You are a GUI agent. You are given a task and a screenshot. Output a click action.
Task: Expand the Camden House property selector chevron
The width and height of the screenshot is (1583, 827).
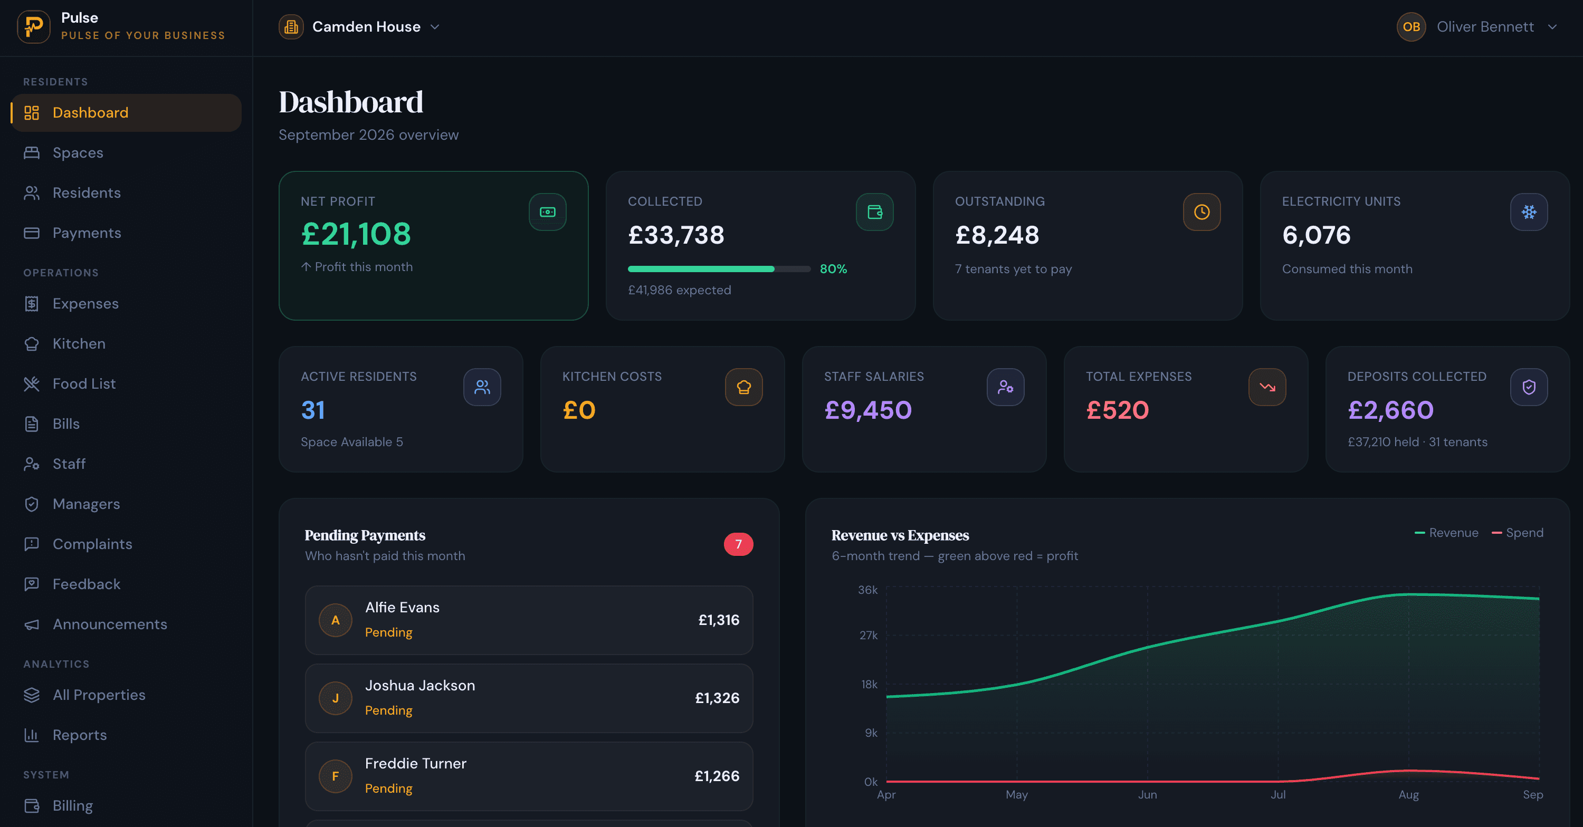[x=435, y=27]
